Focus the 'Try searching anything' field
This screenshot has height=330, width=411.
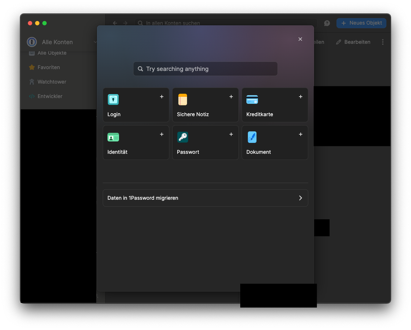point(206,69)
